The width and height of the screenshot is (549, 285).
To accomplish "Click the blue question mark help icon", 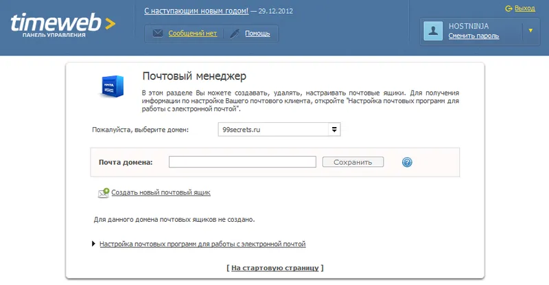I will 407,162.
